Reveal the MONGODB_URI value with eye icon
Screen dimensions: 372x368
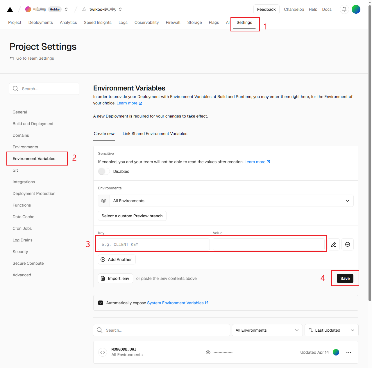click(208, 352)
